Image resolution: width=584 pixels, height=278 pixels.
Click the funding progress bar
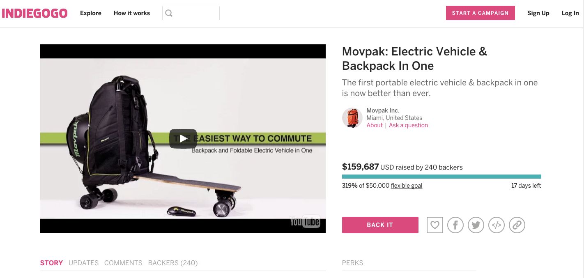coord(441,177)
